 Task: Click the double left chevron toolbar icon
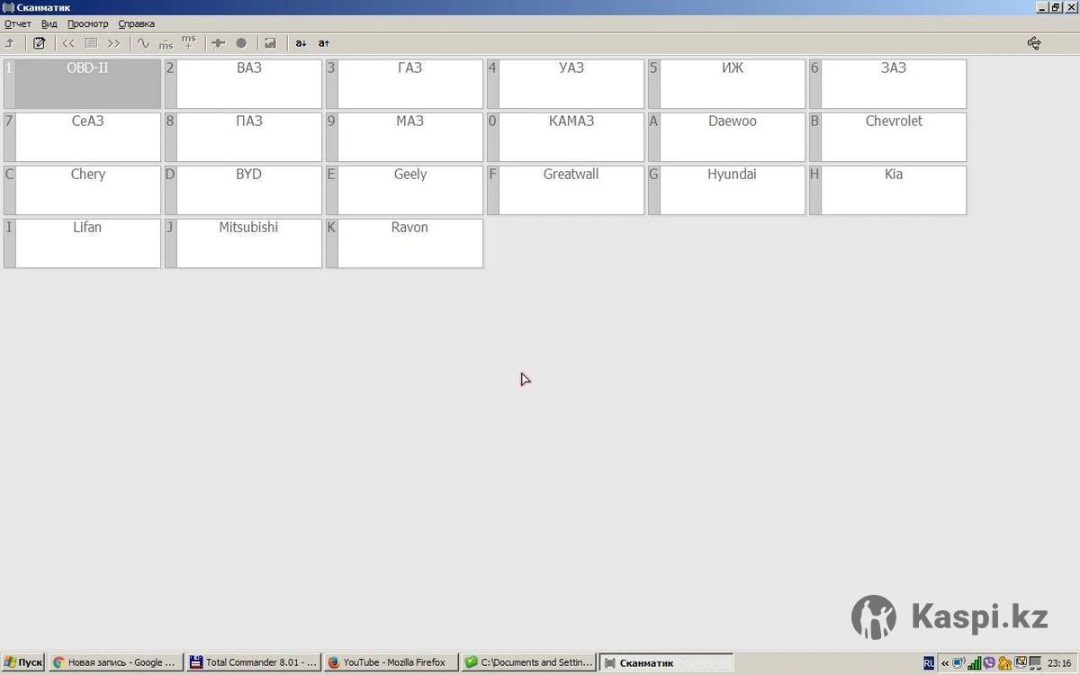68,43
